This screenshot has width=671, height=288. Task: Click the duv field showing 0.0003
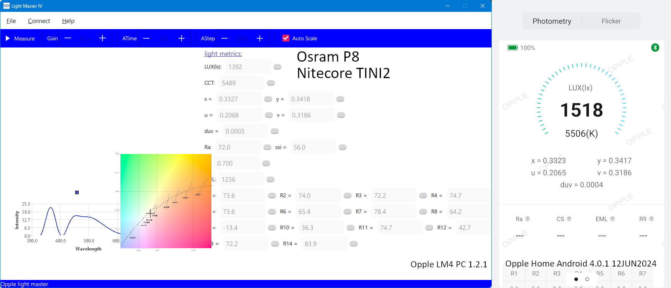(x=246, y=131)
